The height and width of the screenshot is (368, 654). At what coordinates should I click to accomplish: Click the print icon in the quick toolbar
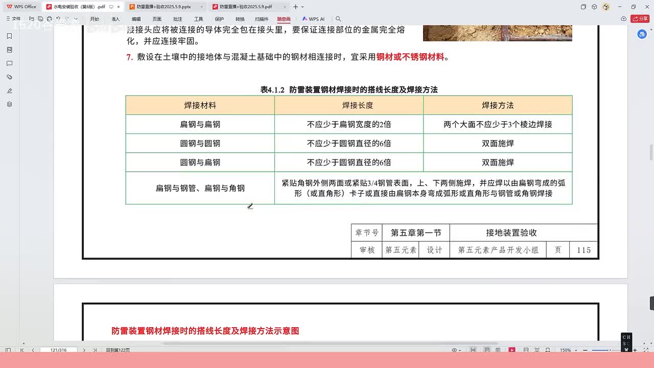pyautogui.click(x=49, y=19)
